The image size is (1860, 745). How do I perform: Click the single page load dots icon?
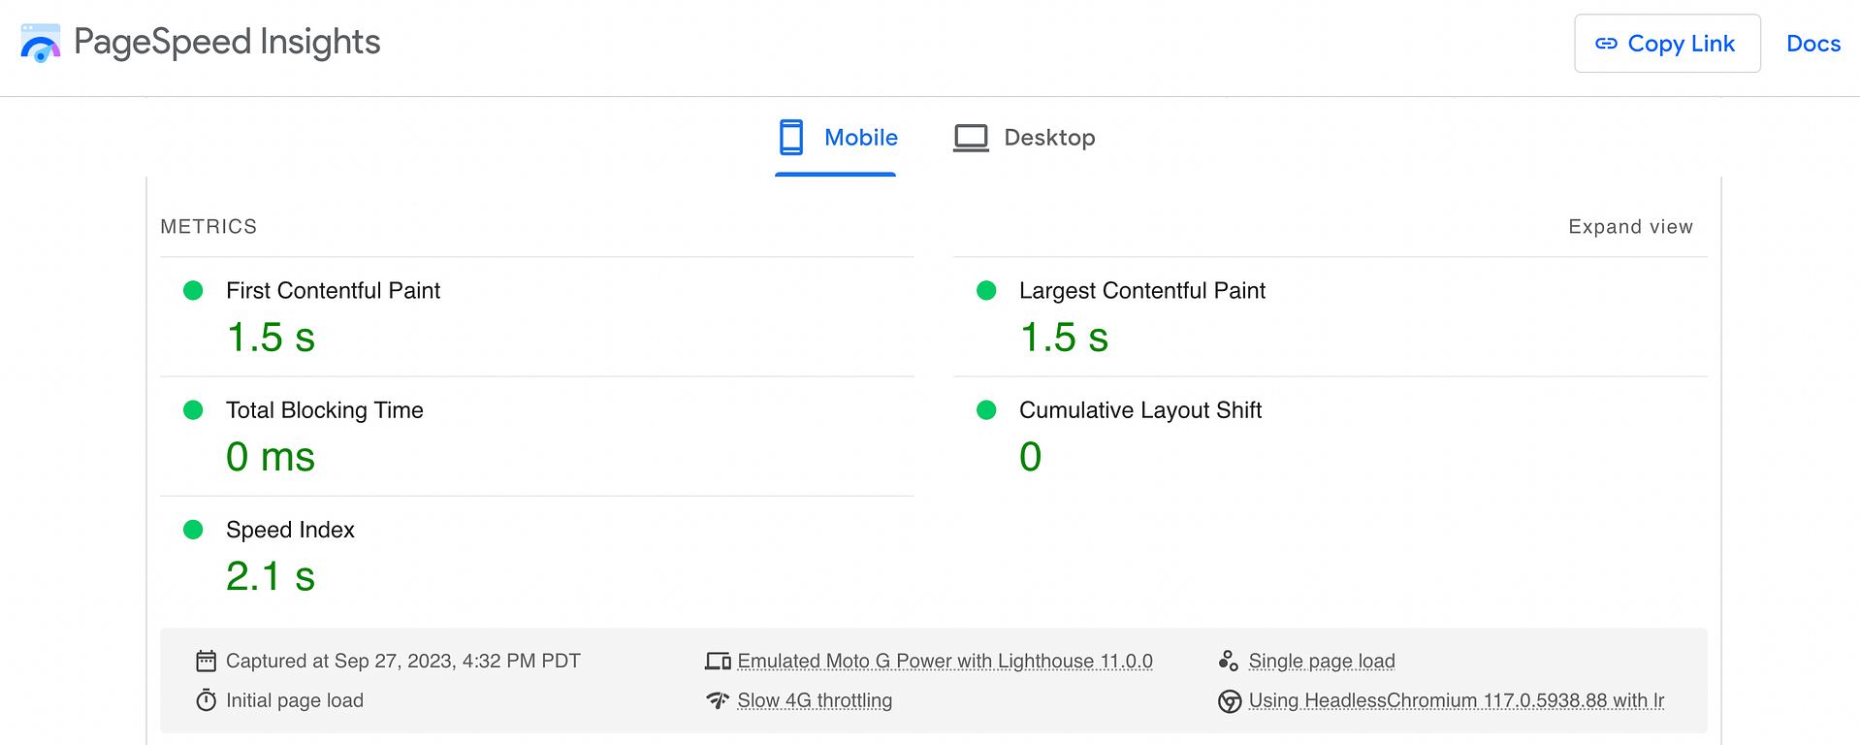click(1229, 662)
